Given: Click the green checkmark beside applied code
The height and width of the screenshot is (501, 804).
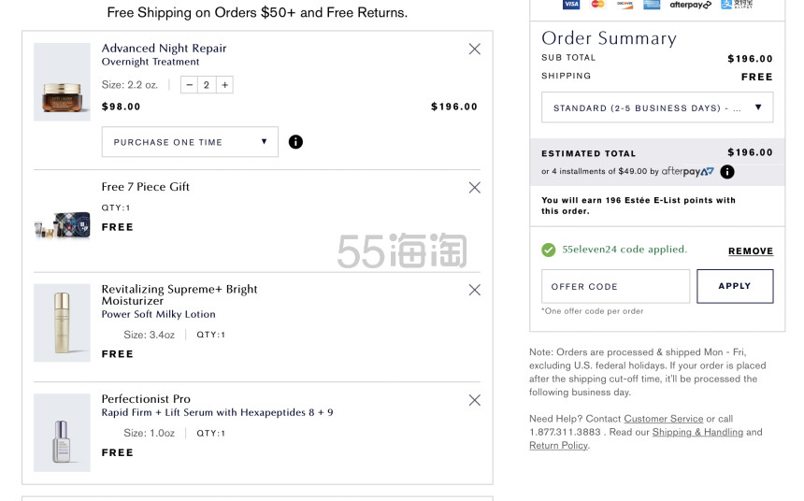Looking at the screenshot, I should [x=548, y=250].
